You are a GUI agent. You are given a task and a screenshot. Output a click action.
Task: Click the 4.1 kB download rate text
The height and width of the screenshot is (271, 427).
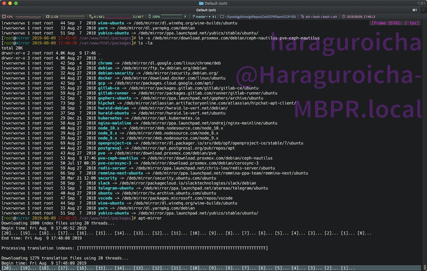click(99, 16)
